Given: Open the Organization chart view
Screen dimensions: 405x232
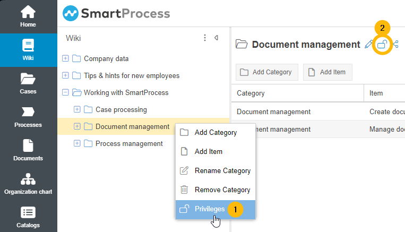Looking at the screenshot, I should (28, 184).
